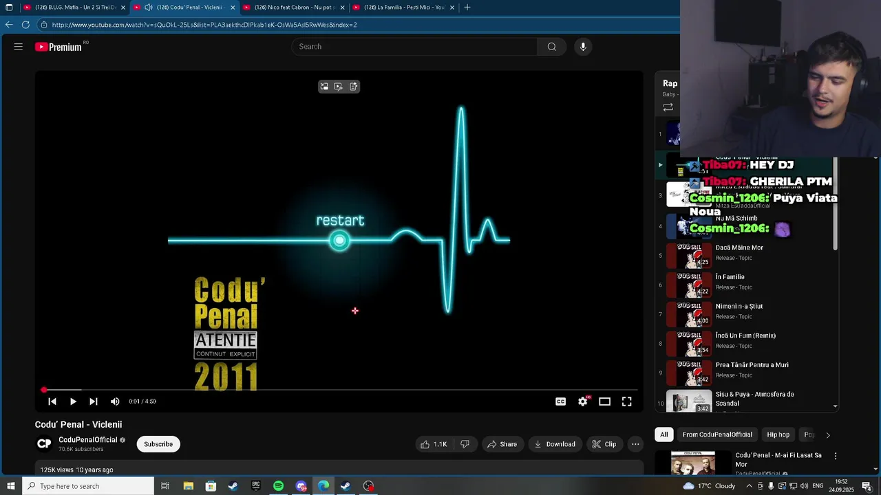
Task: Switch to B.U.G. Mafia tab
Action: [75, 8]
